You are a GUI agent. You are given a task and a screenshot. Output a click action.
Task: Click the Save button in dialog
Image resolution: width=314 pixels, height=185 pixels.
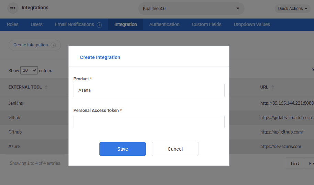(x=122, y=149)
